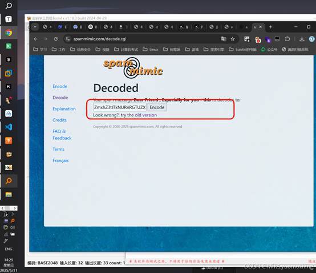Open the 计算机考试 bookmarks folder

click(126, 49)
